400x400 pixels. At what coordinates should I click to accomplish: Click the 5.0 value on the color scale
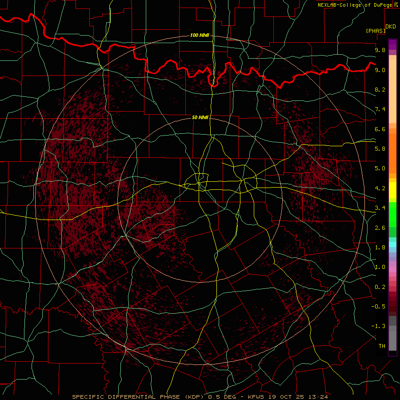(380, 168)
